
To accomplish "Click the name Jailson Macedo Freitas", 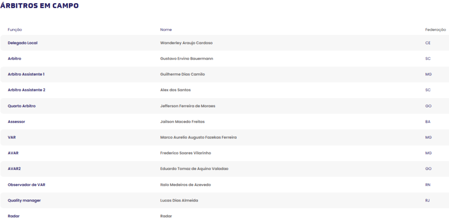I will tap(182, 122).
